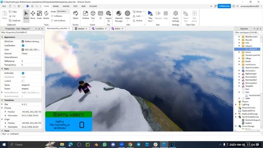Click Duplicate in the Clipboard group

coord(15,21)
